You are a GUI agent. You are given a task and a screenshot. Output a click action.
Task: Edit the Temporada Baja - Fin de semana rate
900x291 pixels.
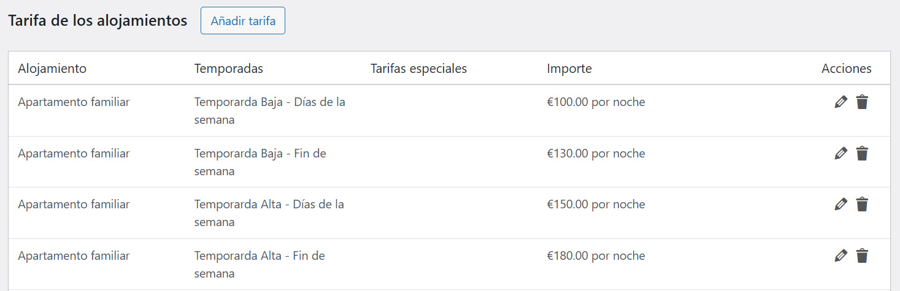click(840, 154)
